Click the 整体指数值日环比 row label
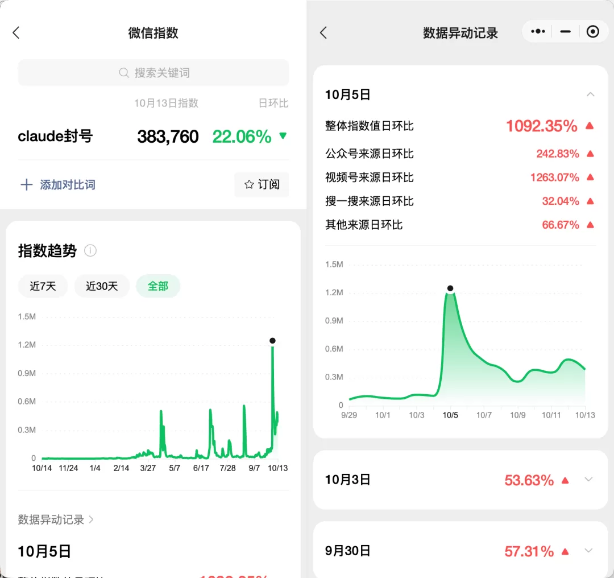This screenshot has width=614, height=578. coord(370,126)
